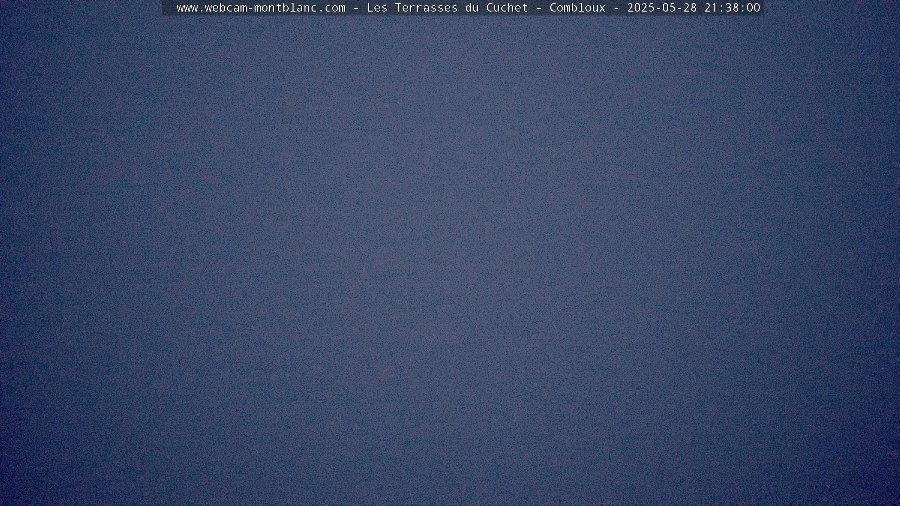Click the 'Les Terrasses du Cuchet' caption text

point(447,8)
